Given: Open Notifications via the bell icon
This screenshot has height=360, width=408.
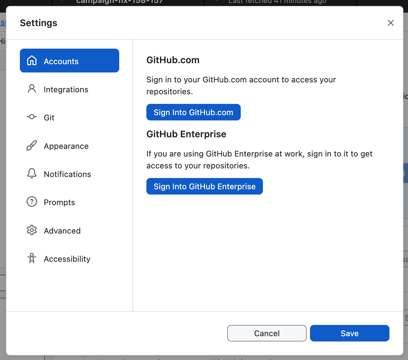Looking at the screenshot, I should click(x=31, y=173).
